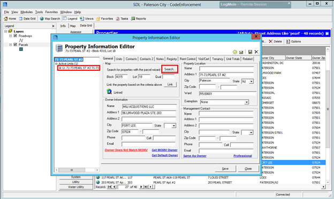Switch to the Unit Totals tab
The image size is (334, 199).
click(233, 59)
